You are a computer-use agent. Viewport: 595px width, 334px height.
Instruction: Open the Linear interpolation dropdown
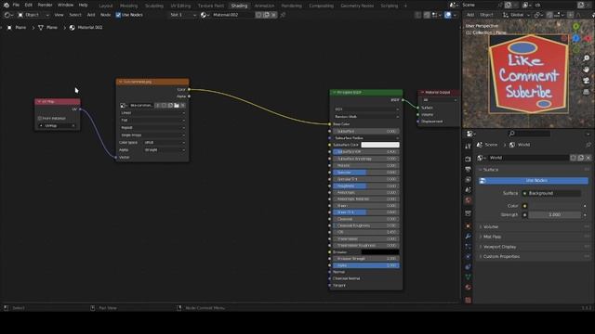coord(152,112)
